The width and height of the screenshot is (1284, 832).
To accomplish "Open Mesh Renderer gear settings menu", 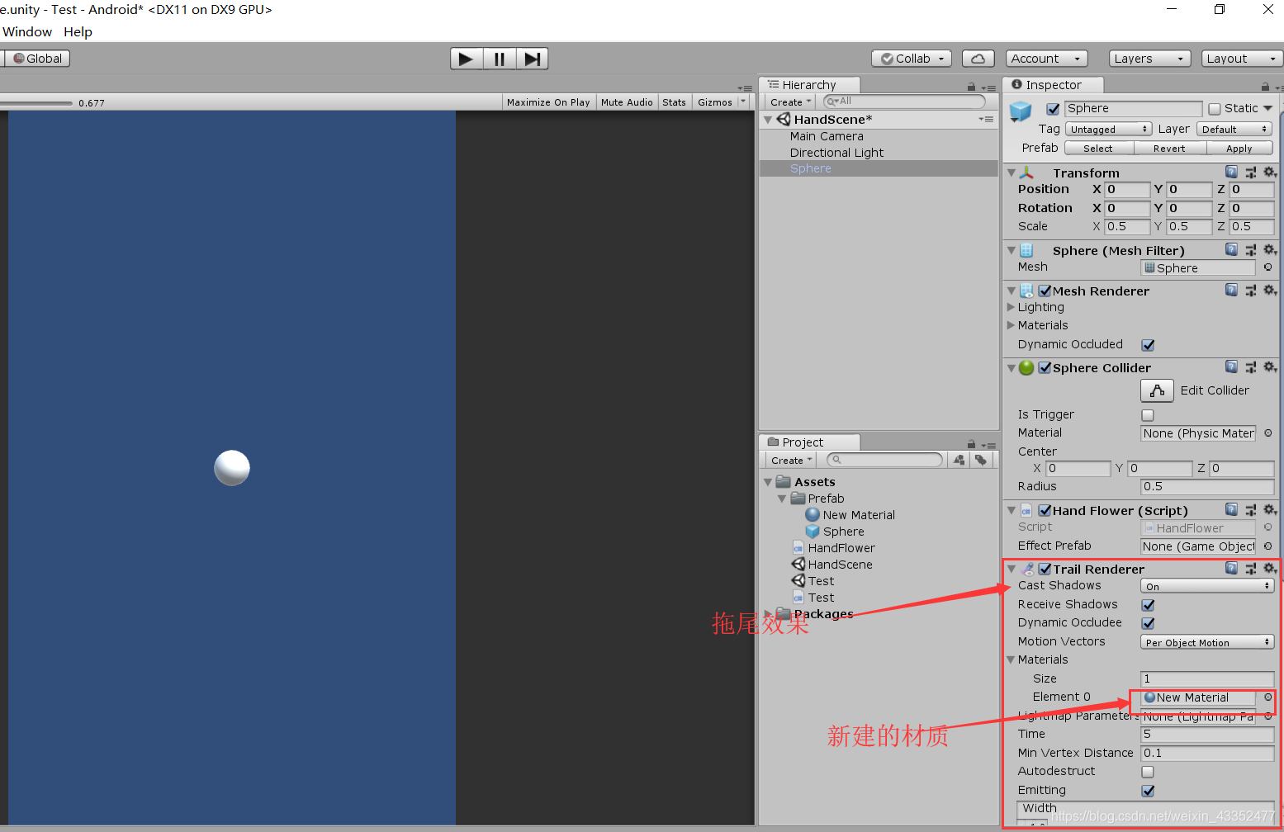I will coord(1270,291).
